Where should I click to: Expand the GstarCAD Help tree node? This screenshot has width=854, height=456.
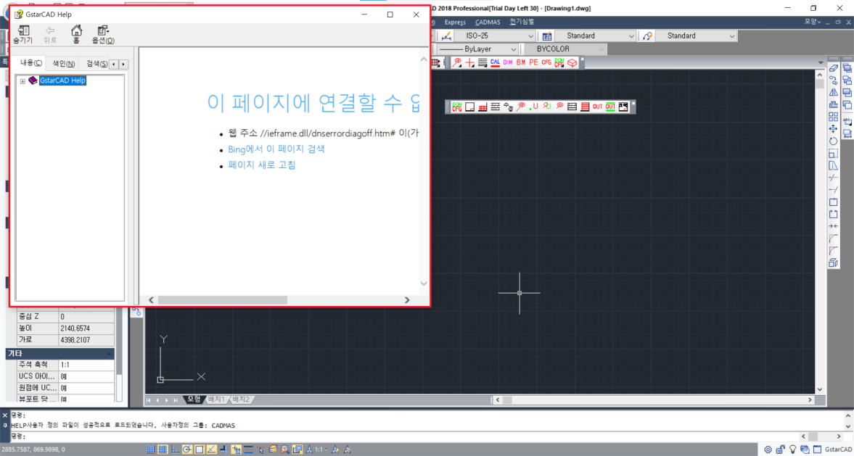22,81
